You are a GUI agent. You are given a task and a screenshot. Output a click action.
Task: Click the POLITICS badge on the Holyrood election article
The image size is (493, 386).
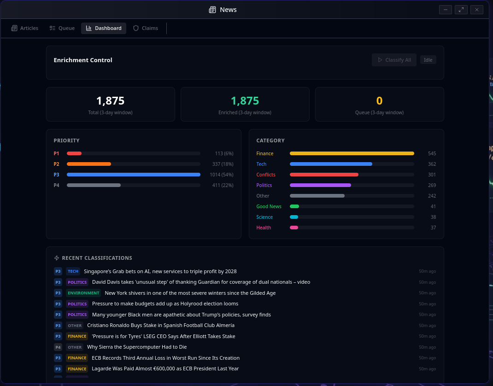tap(77, 304)
